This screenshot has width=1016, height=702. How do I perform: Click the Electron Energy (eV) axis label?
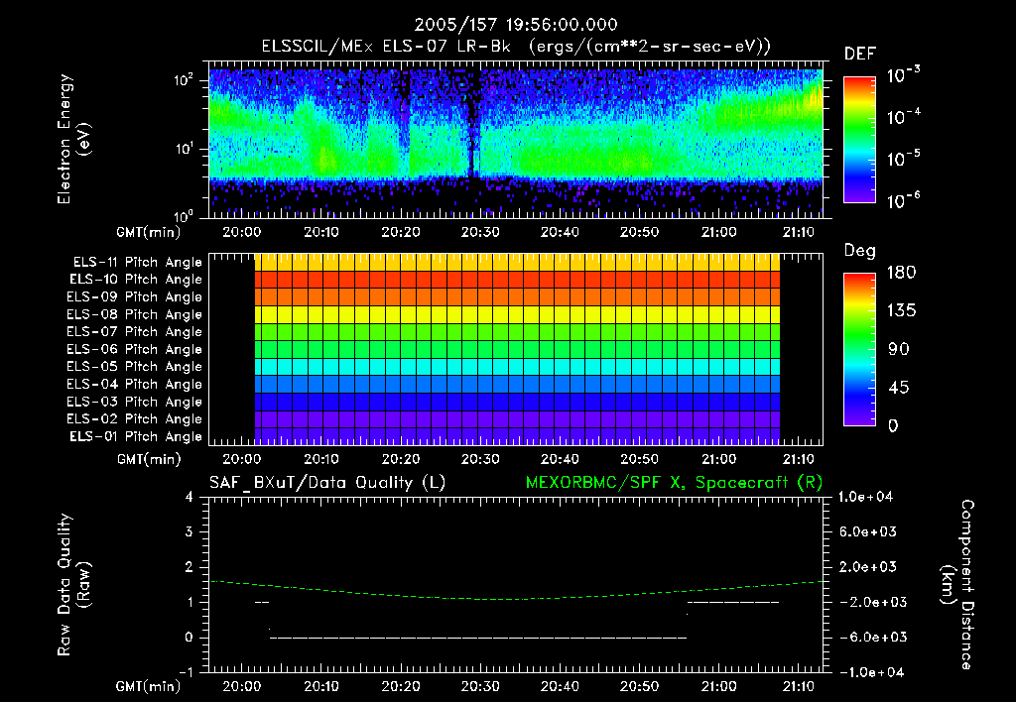[73, 139]
